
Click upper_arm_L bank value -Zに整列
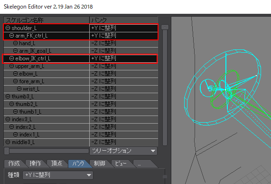click(x=103, y=66)
